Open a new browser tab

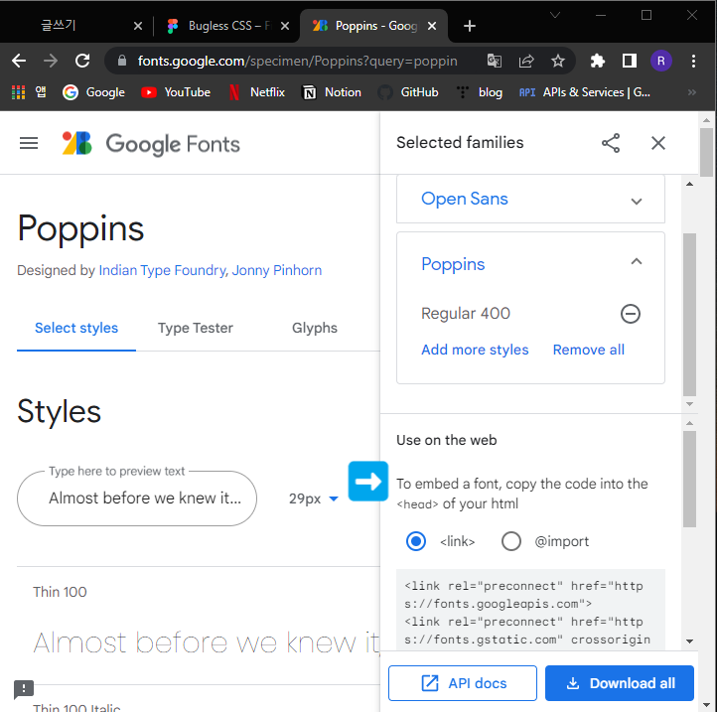(469, 26)
